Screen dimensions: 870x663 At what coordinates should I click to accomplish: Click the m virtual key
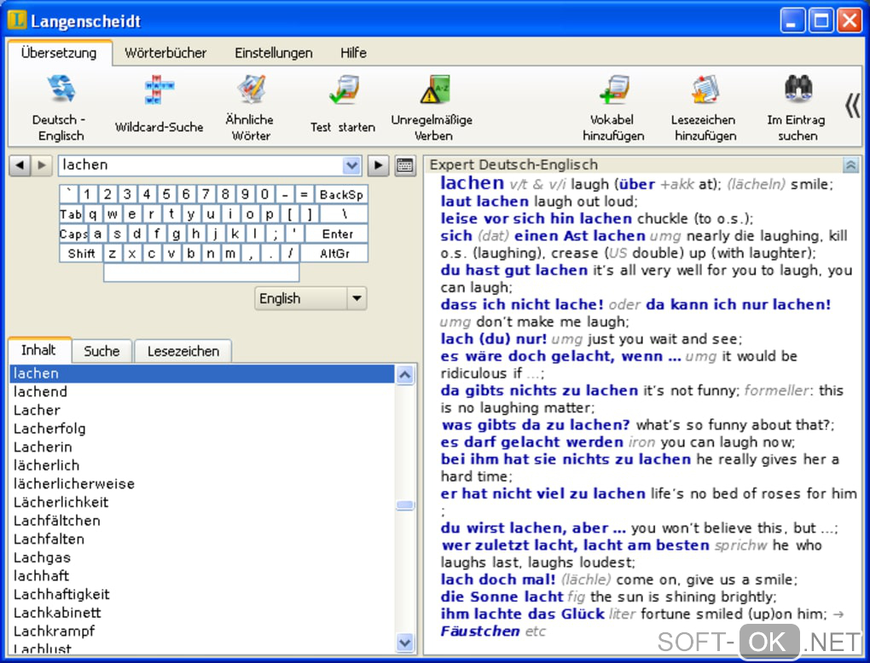click(x=230, y=253)
